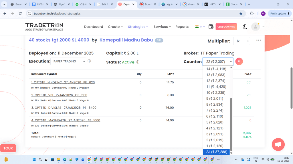This screenshot has height=164, width=293.
Task: Open OPTSTK_HINDZINC_27JAN2026_PE_620 instrument link
Action: tap(63, 82)
